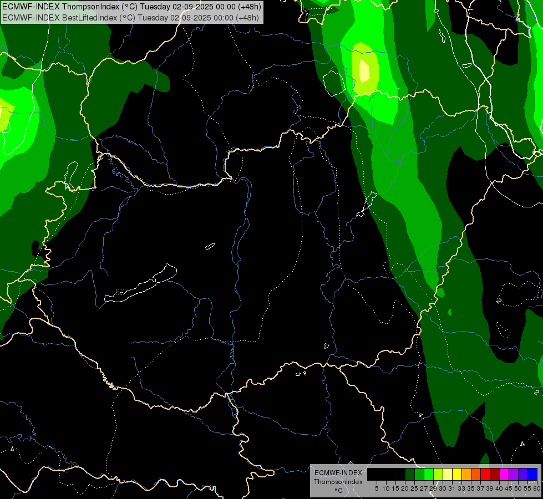Click legend tick value 30
Viewport: 543px width, 499px height.
tap(443, 488)
